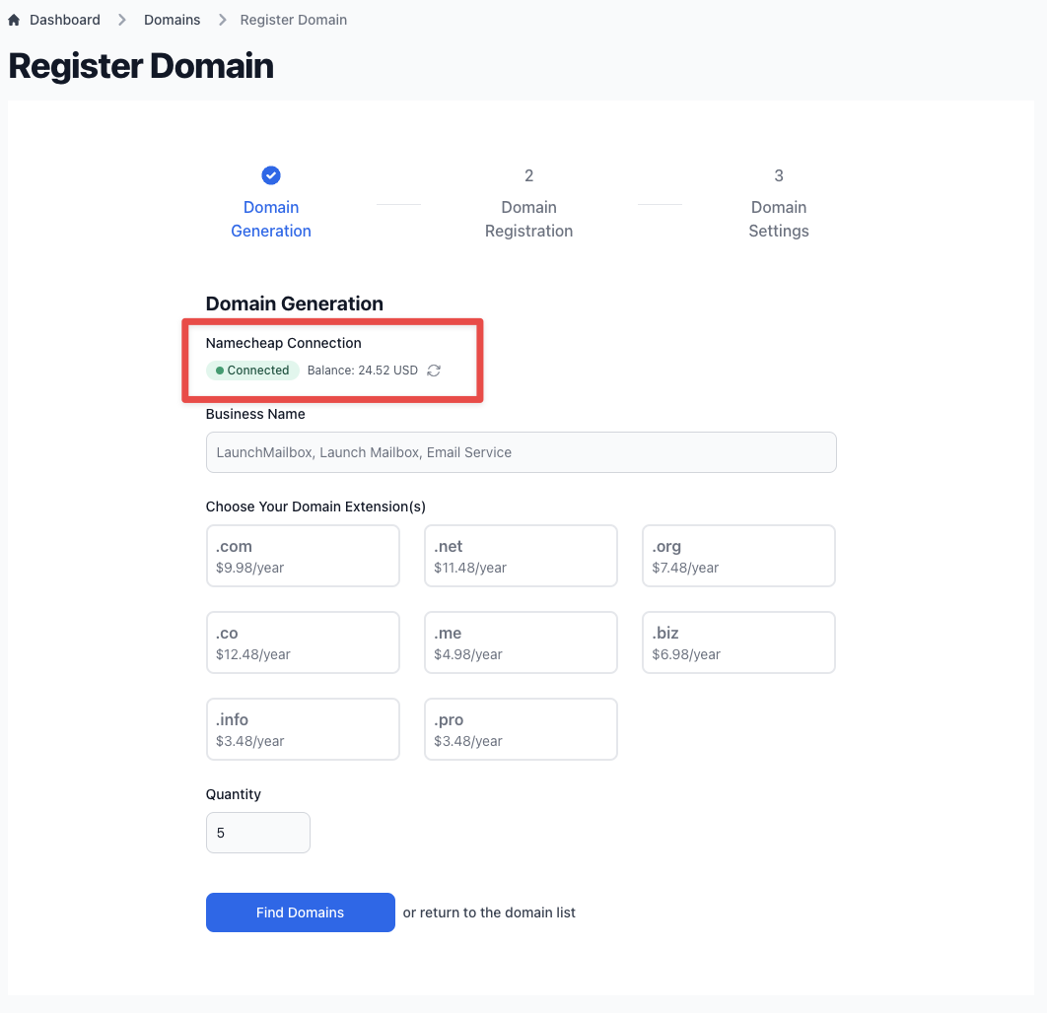Select the .info domain extension
This screenshot has height=1013, width=1047.
pyautogui.click(x=303, y=729)
